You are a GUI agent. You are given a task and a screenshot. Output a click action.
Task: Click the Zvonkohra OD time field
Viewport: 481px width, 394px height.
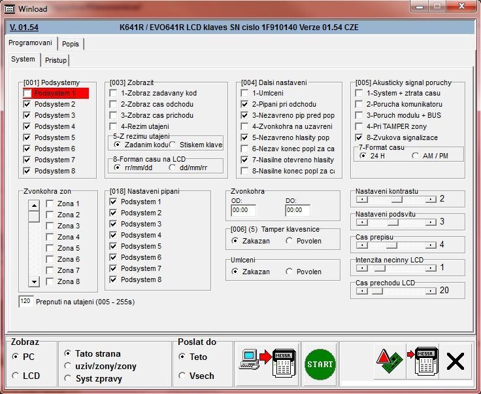click(243, 210)
